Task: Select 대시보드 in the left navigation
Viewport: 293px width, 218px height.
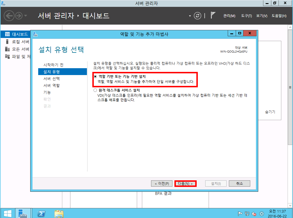Action: 16,34
